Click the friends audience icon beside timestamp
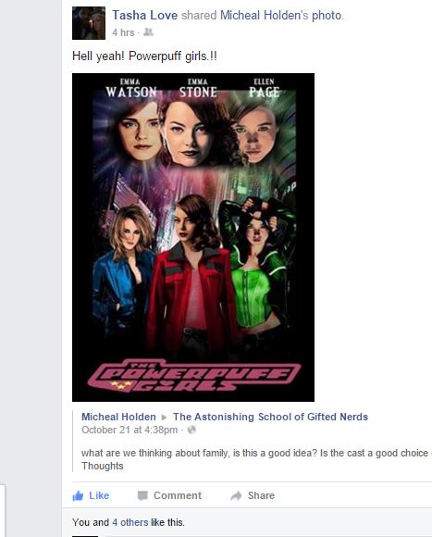This screenshot has height=537, width=432. coord(148,32)
